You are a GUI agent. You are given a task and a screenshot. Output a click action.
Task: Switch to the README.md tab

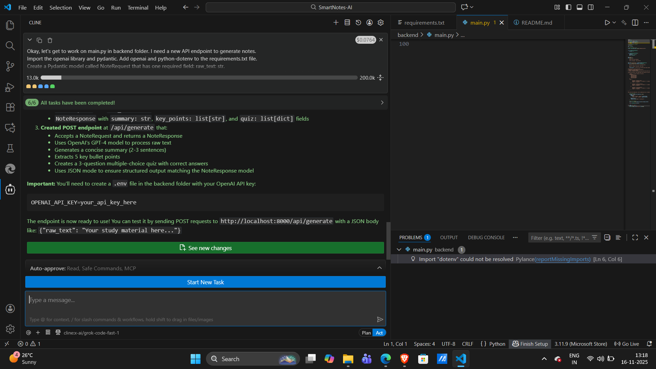point(536,23)
